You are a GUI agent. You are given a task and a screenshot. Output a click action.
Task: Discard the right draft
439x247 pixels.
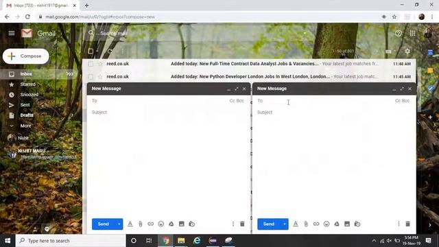[x=408, y=224]
